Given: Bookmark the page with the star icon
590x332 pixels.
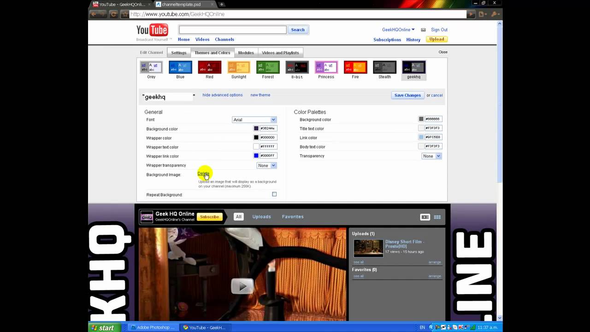Looking at the screenshot, I should 125,14.
